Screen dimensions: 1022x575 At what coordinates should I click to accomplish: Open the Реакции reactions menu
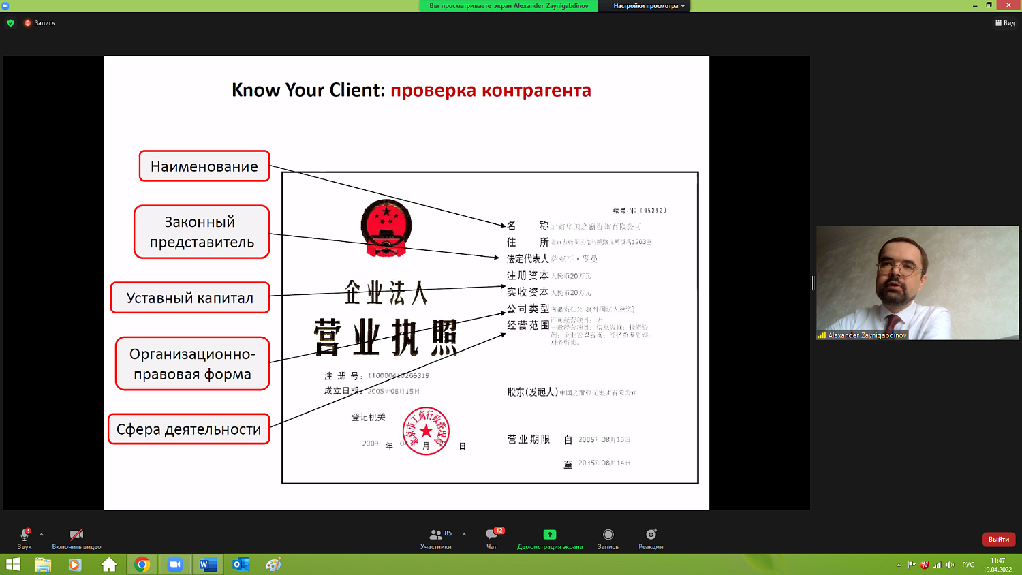651,538
